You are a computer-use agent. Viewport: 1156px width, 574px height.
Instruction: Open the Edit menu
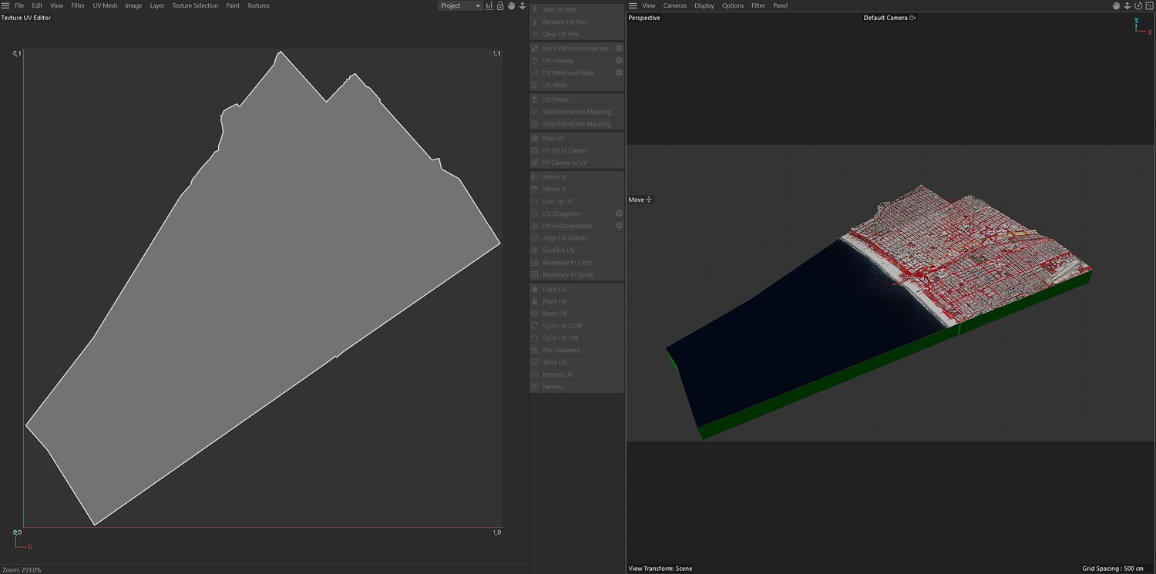pos(37,5)
